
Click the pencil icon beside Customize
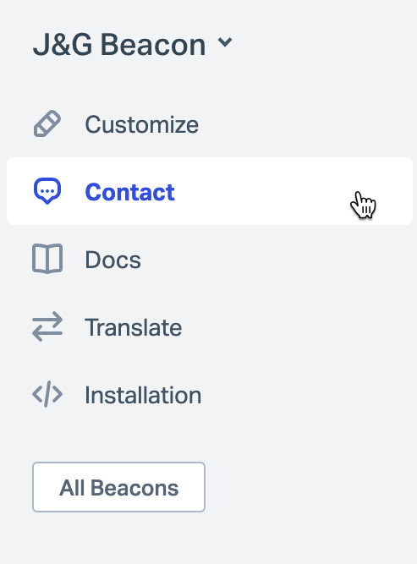click(x=47, y=123)
